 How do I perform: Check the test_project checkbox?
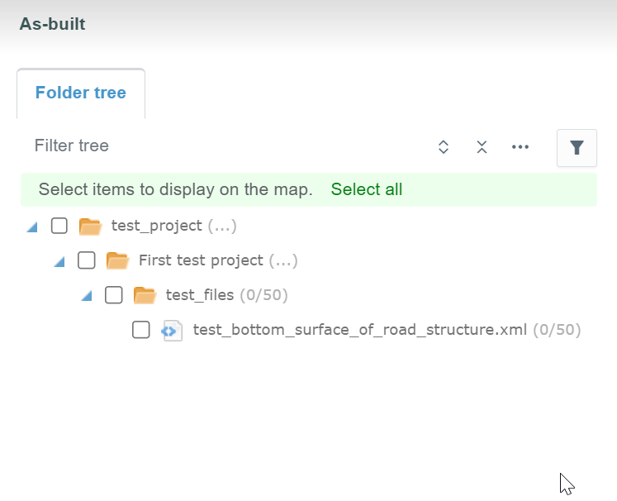click(x=59, y=226)
